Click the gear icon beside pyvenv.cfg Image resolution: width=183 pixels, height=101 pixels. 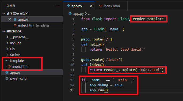click(x=7, y=78)
